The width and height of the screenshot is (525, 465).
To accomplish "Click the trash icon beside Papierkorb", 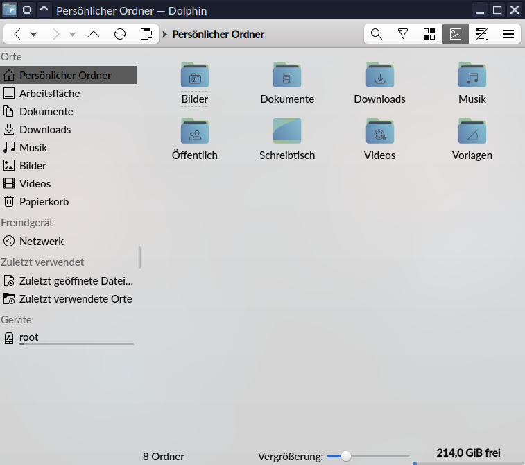I will click(9, 202).
